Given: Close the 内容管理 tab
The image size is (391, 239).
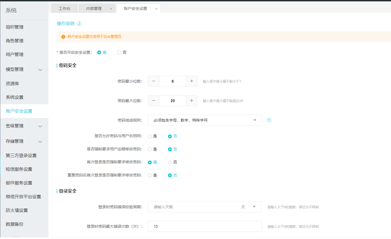Looking at the screenshot, I should click(111, 9).
